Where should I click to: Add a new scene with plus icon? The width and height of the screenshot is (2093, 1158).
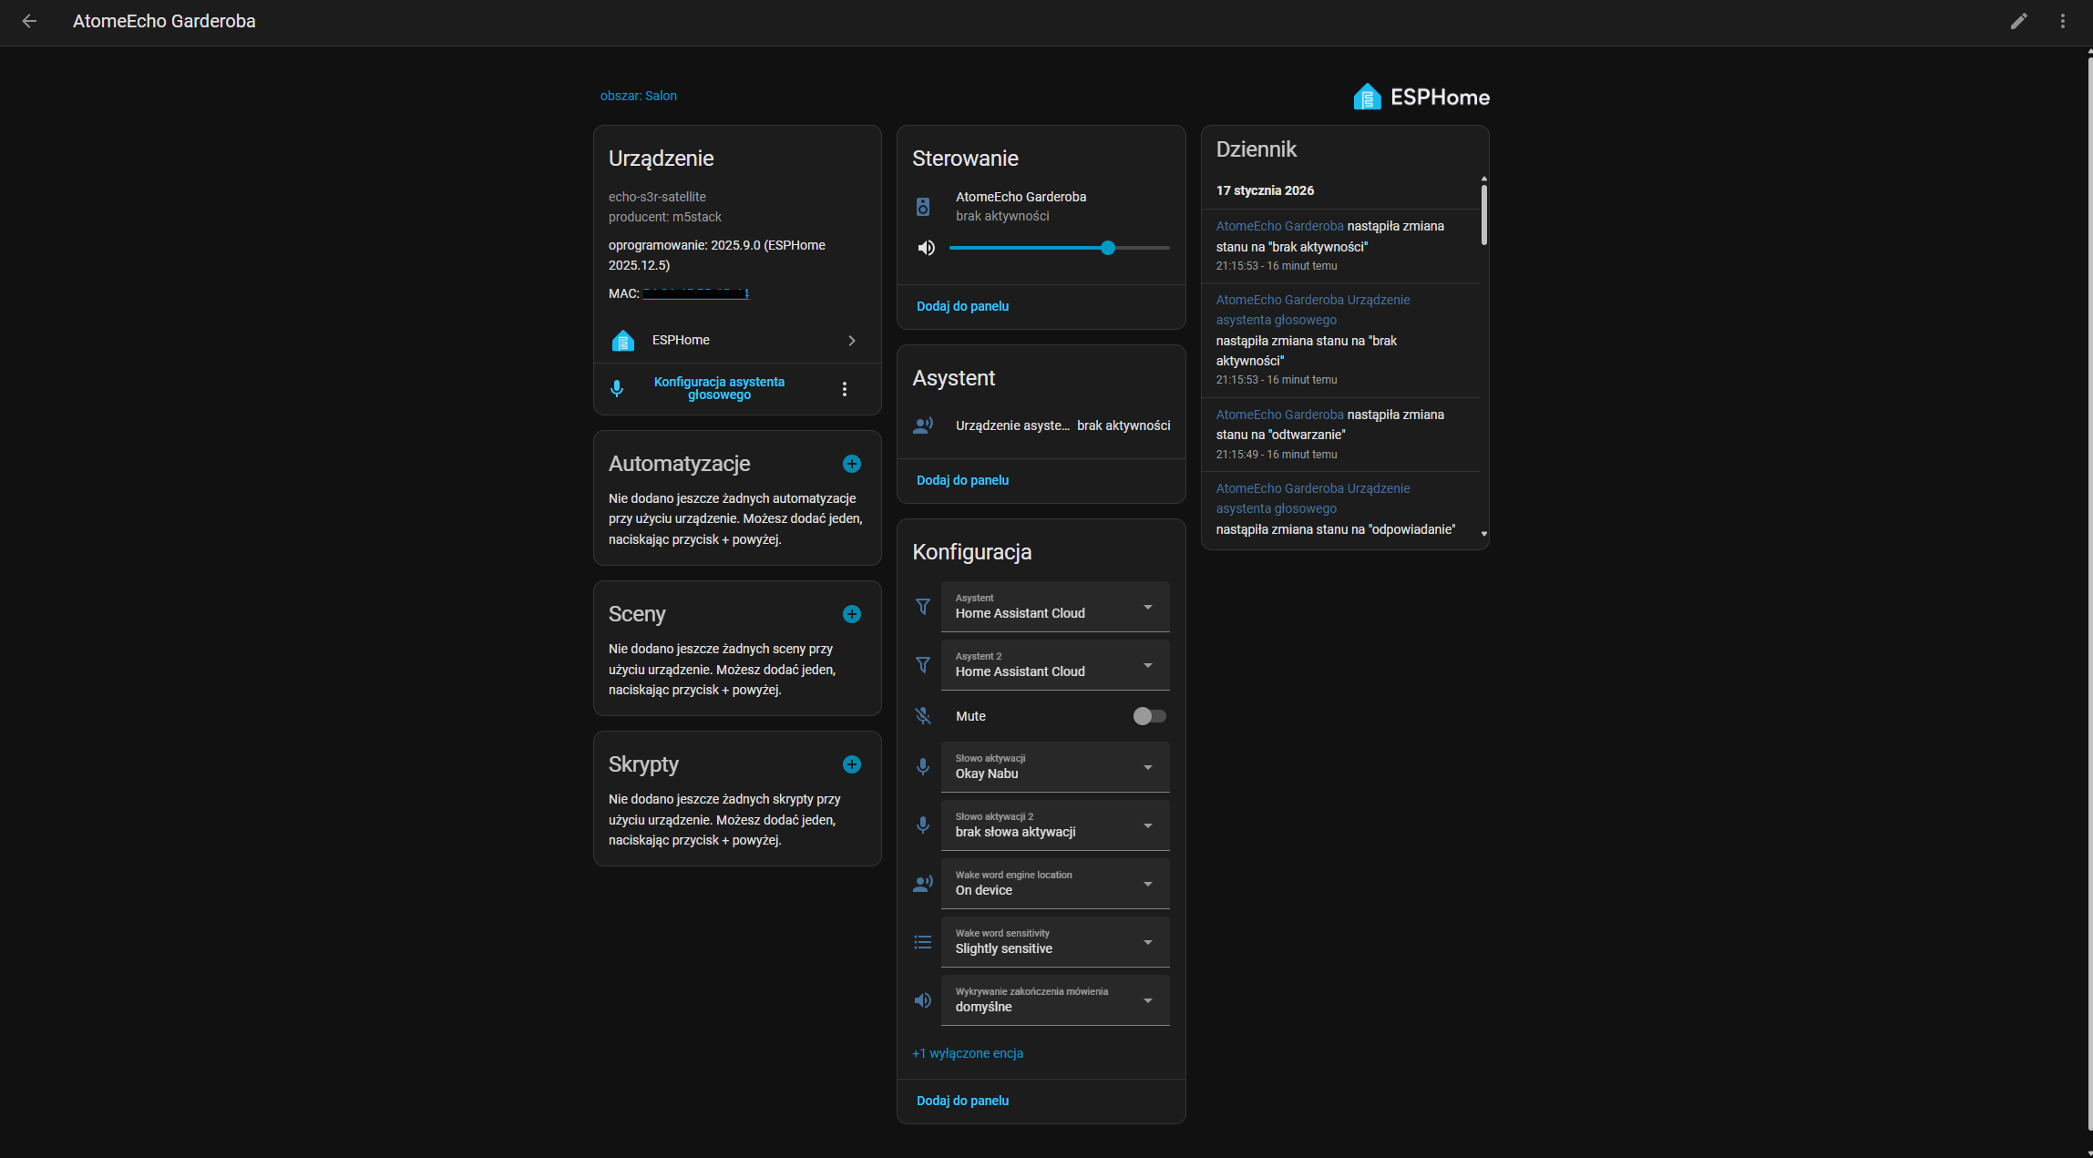(851, 614)
